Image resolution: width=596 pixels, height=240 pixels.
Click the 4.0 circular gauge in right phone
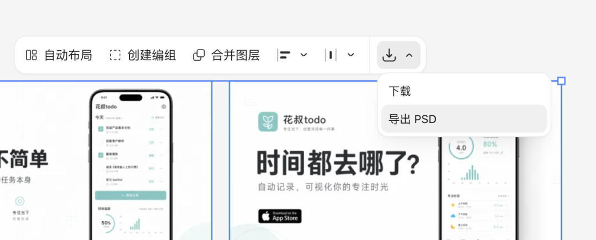pos(461,147)
